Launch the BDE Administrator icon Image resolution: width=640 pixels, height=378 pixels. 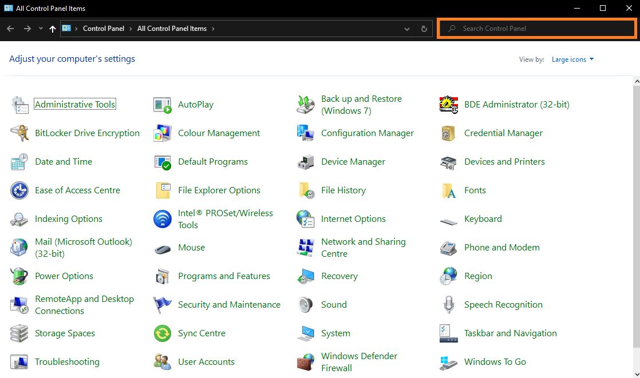(x=449, y=105)
